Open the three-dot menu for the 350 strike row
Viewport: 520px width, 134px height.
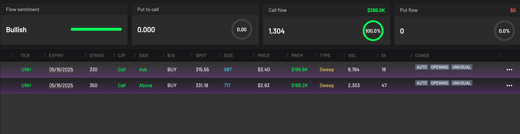coord(509,86)
